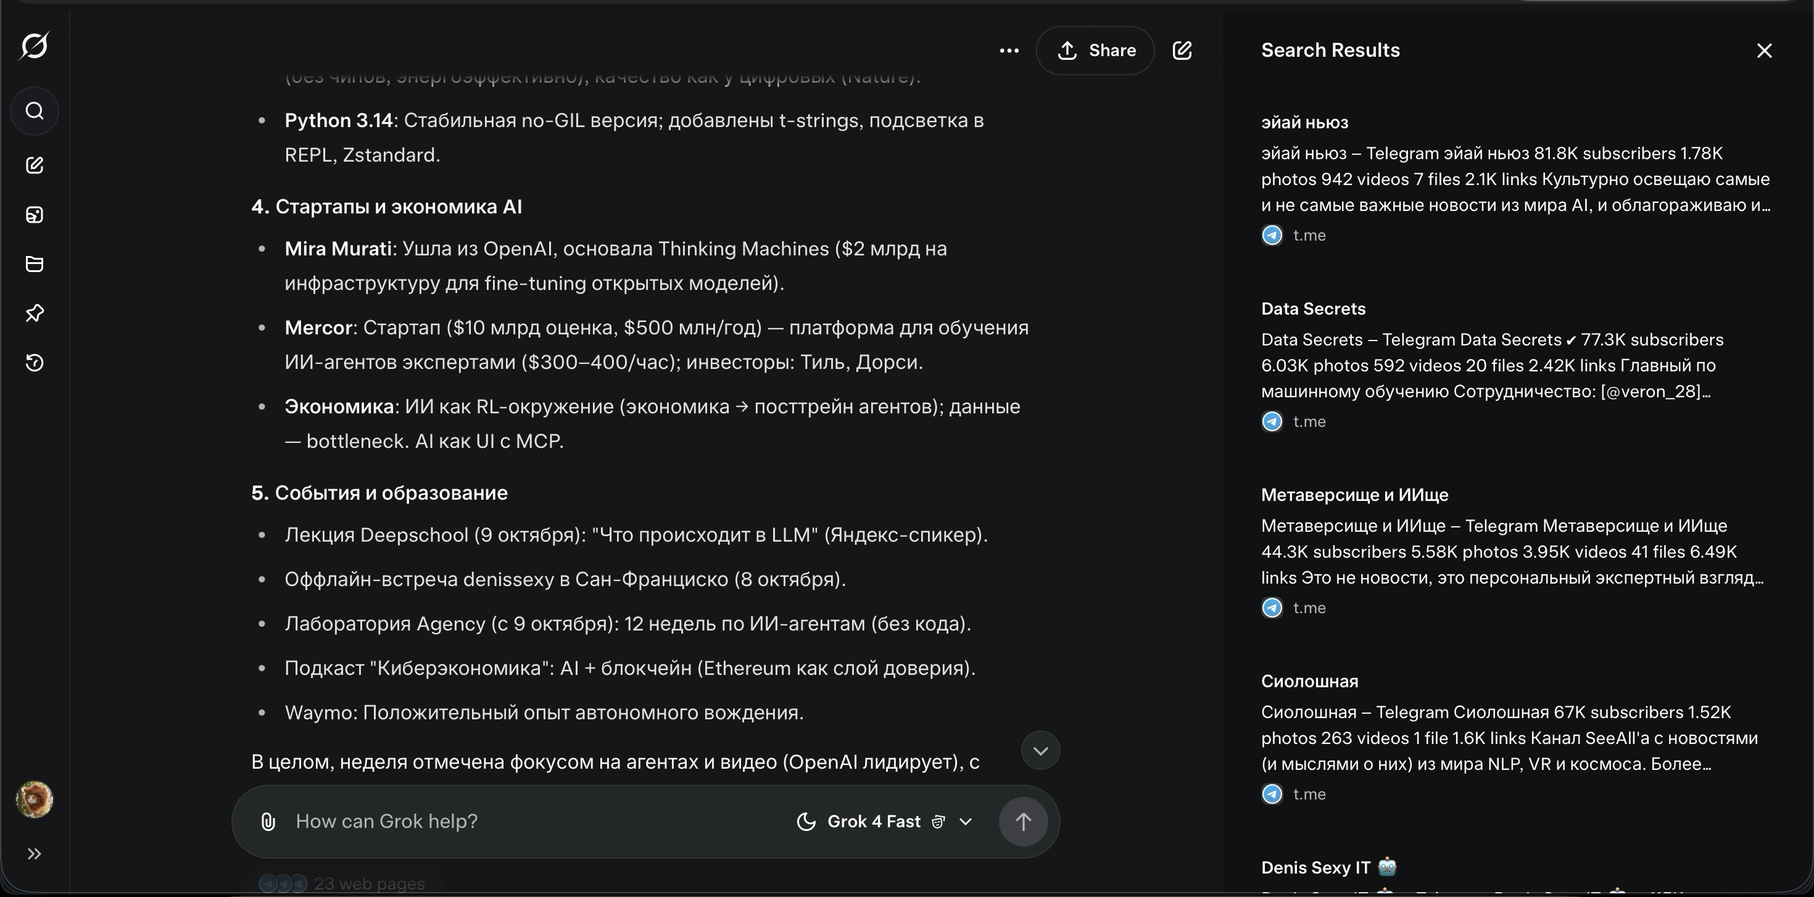Close the Search Results panel
Viewport: 1814px width, 897px height.
click(x=1763, y=51)
